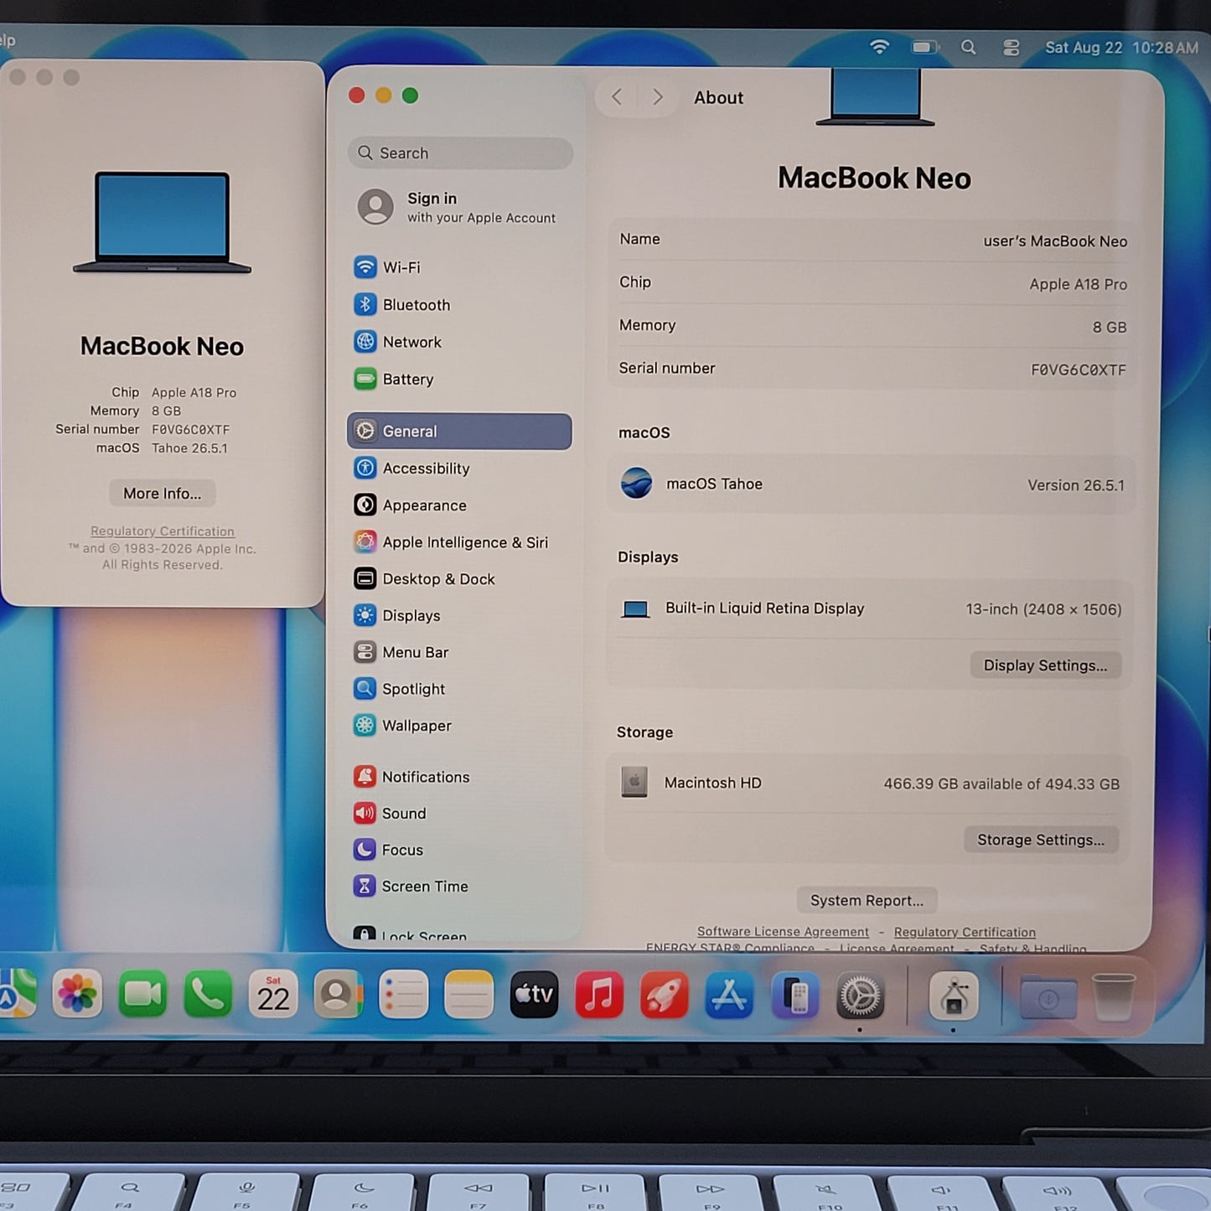Screen dimensions: 1211x1211
Task: Open Reminders in the Dock
Action: (x=403, y=994)
